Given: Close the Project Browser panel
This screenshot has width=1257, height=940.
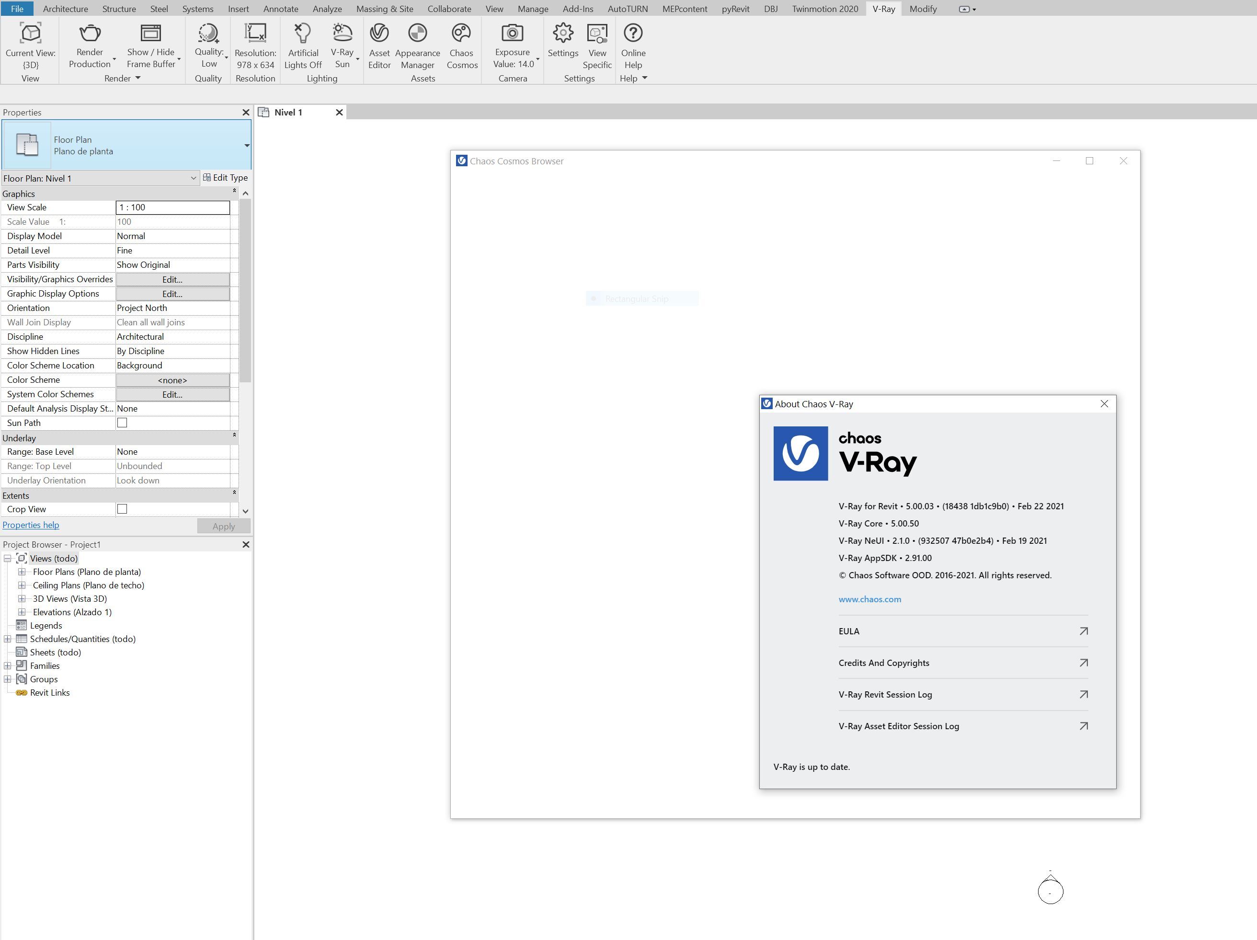Looking at the screenshot, I should tap(246, 544).
